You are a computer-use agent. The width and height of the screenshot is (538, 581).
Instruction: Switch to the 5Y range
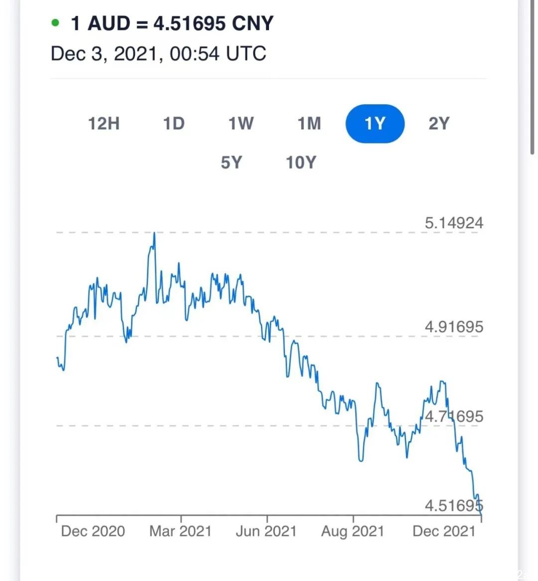click(231, 162)
